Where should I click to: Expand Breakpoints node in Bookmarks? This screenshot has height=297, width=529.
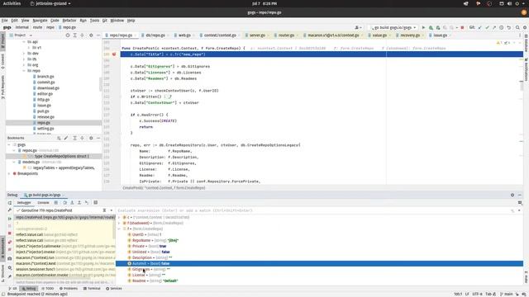pos(9,174)
